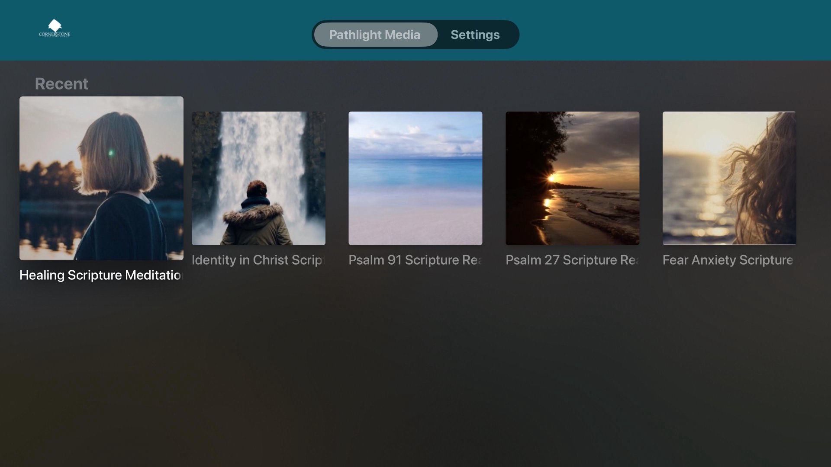The height and width of the screenshot is (467, 831).
Task: Select the Recent section heading
Action: coord(61,84)
